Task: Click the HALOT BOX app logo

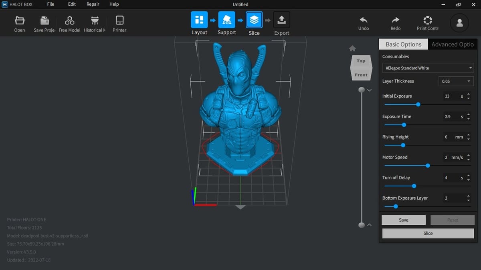Action: click(5, 4)
